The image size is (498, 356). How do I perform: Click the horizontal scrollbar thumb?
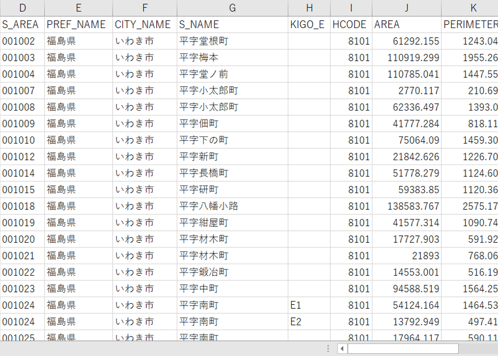[x=403, y=348]
